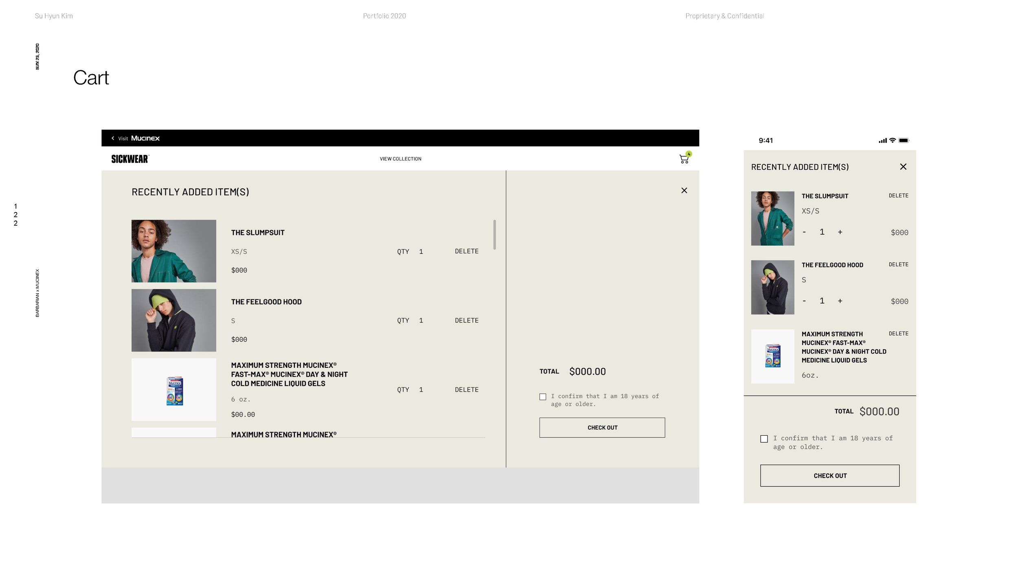Click THE SLUMPSUIT title in the mobile cart

pyautogui.click(x=825, y=196)
